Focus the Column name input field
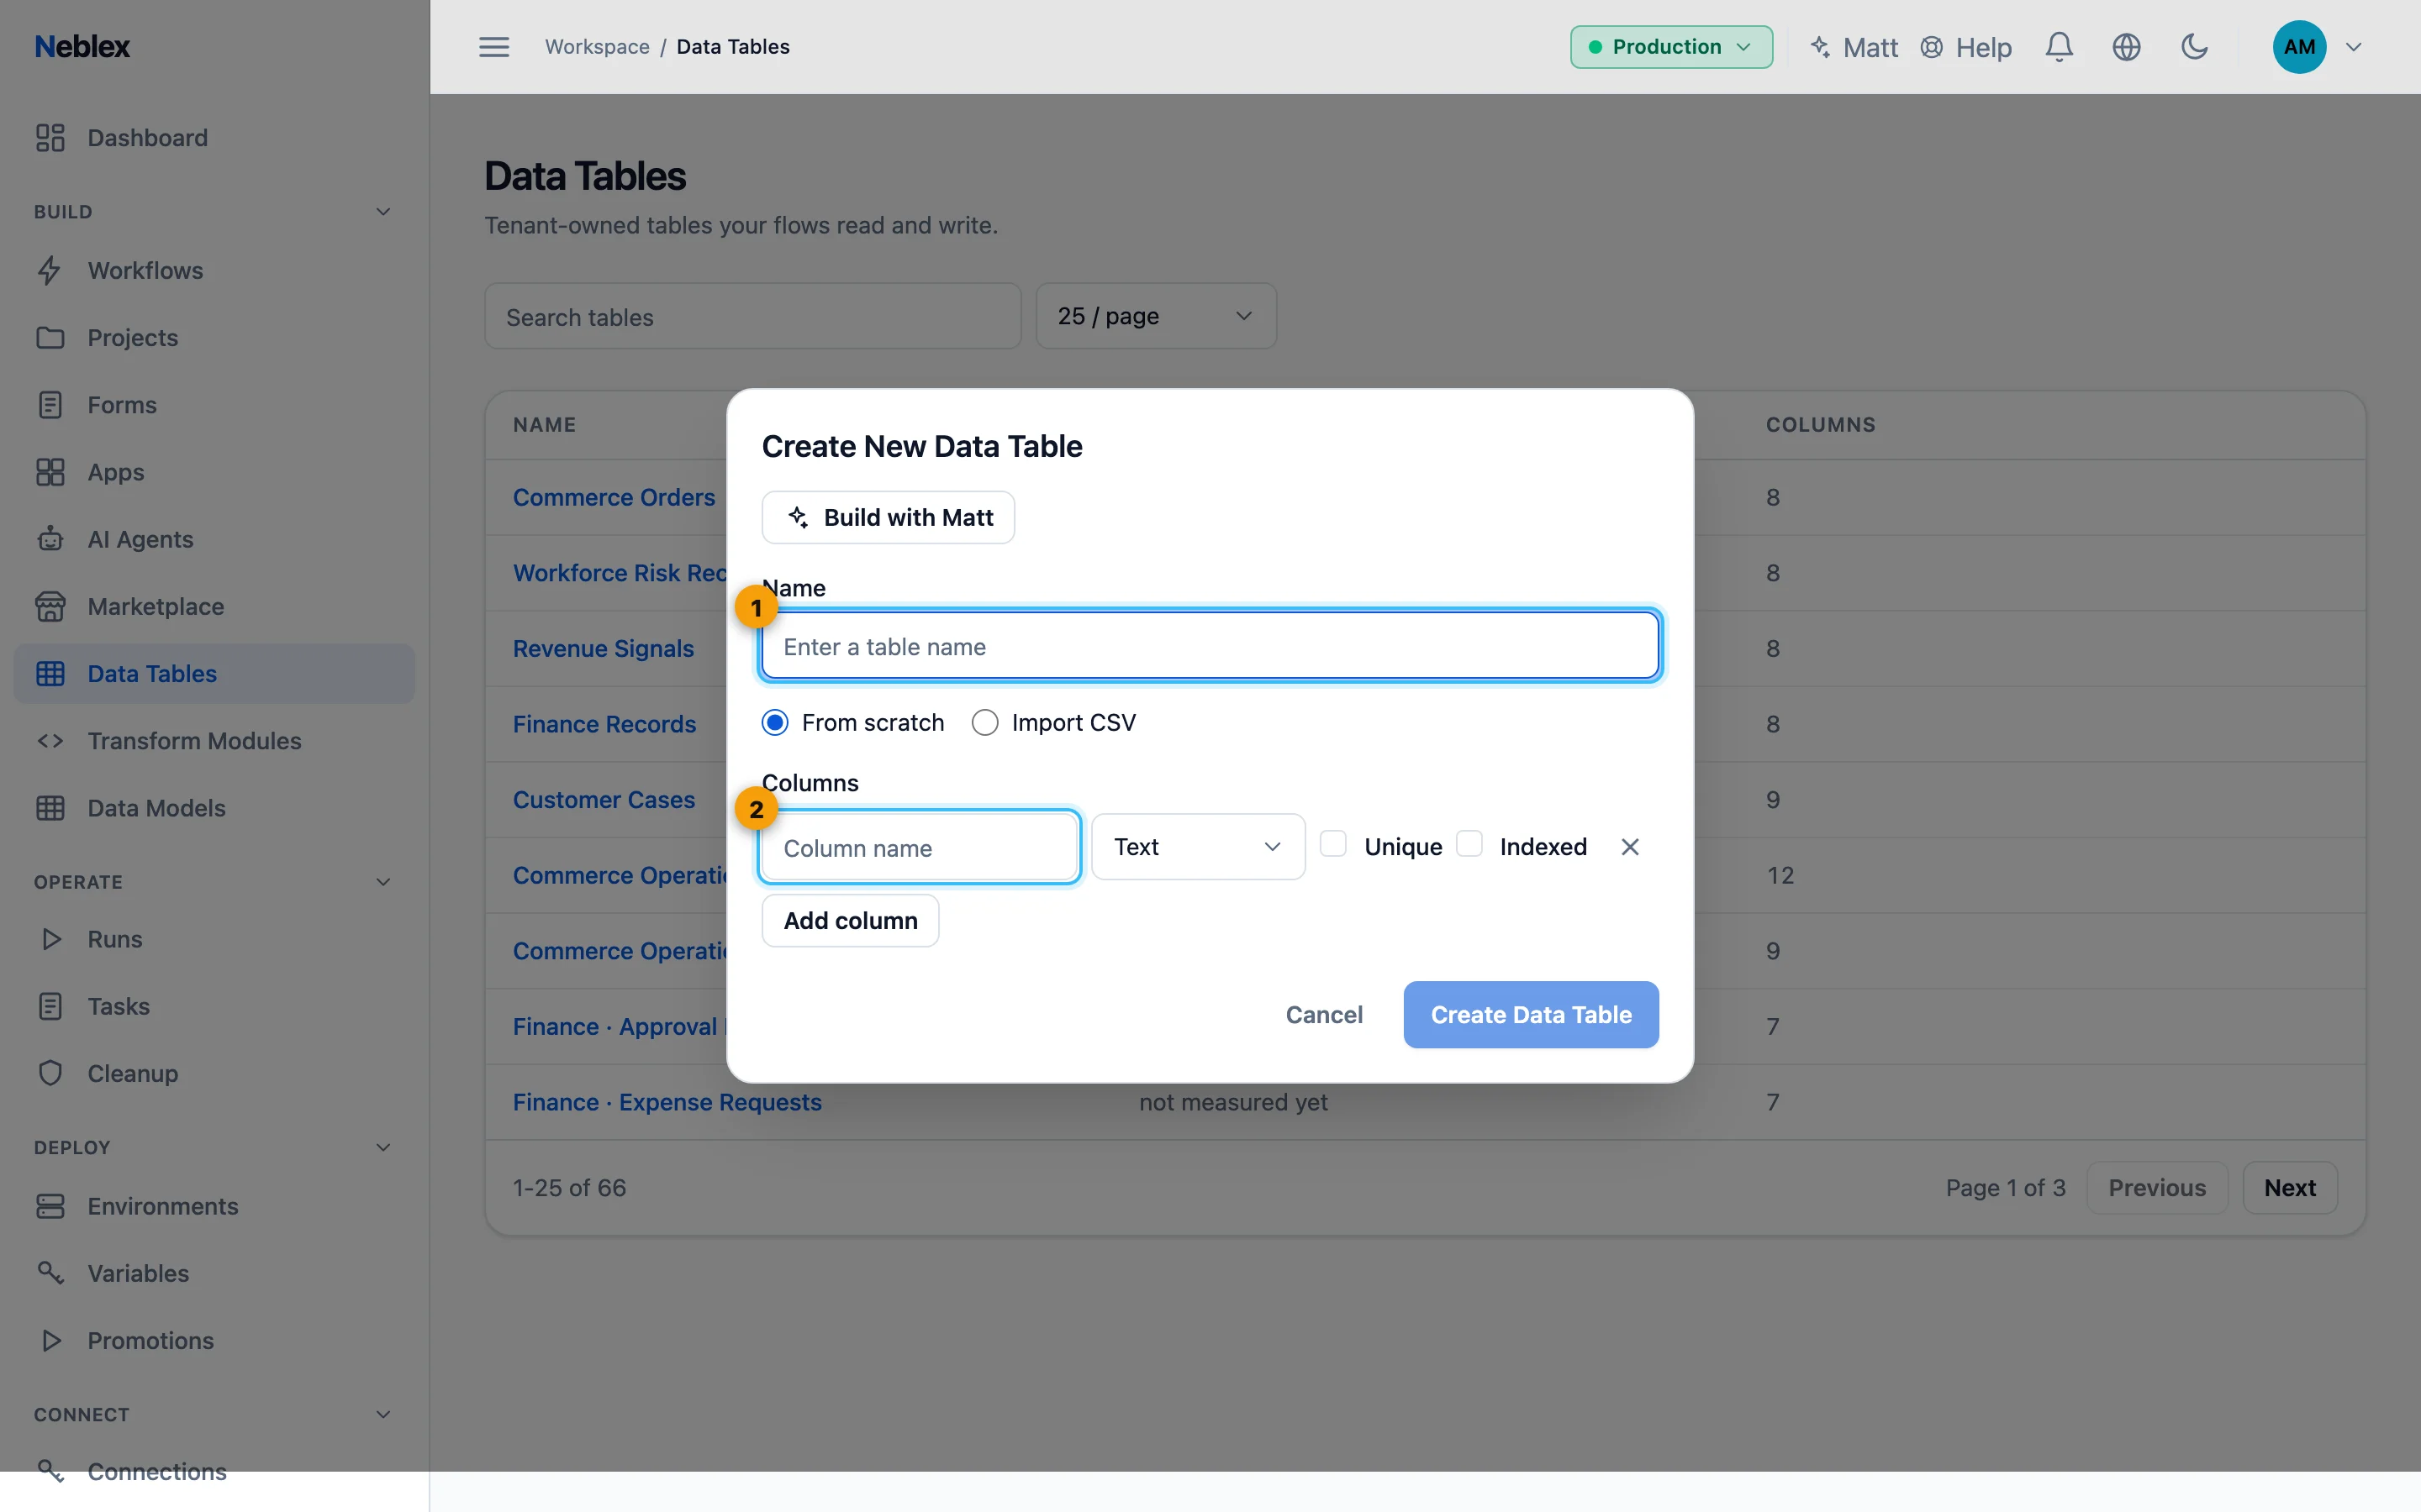Image resolution: width=2421 pixels, height=1512 pixels. point(920,848)
